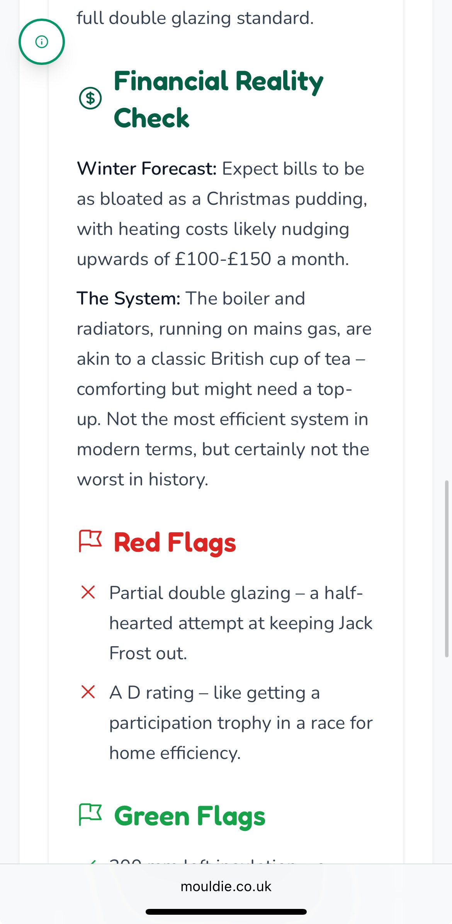Click the red flag icon next to Red Flags
Viewport: 452px width, 924px height.
92,541
